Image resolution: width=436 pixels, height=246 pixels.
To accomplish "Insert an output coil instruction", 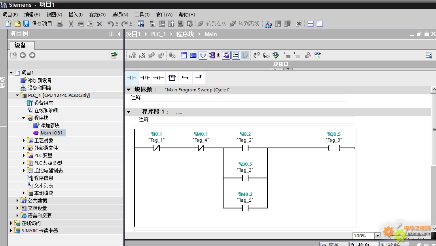I will pos(159,78).
